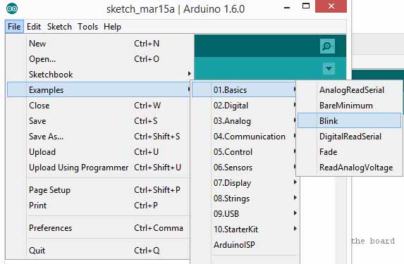This screenshot has width=404, height=264.
Task: Expand the 02.Digital examples submenu
Action: pos(245,106)
